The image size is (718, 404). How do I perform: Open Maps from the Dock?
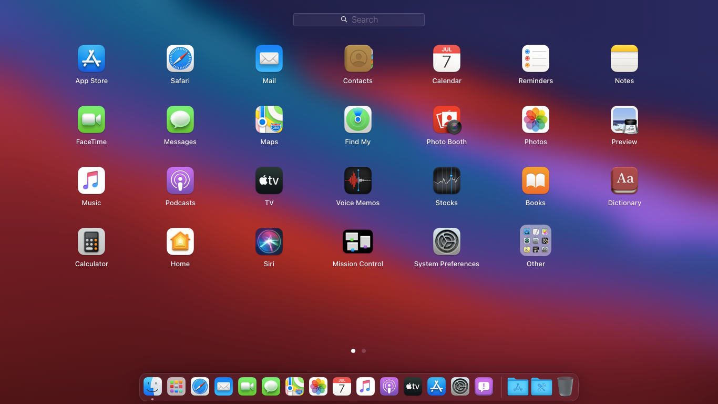[295, 387]
